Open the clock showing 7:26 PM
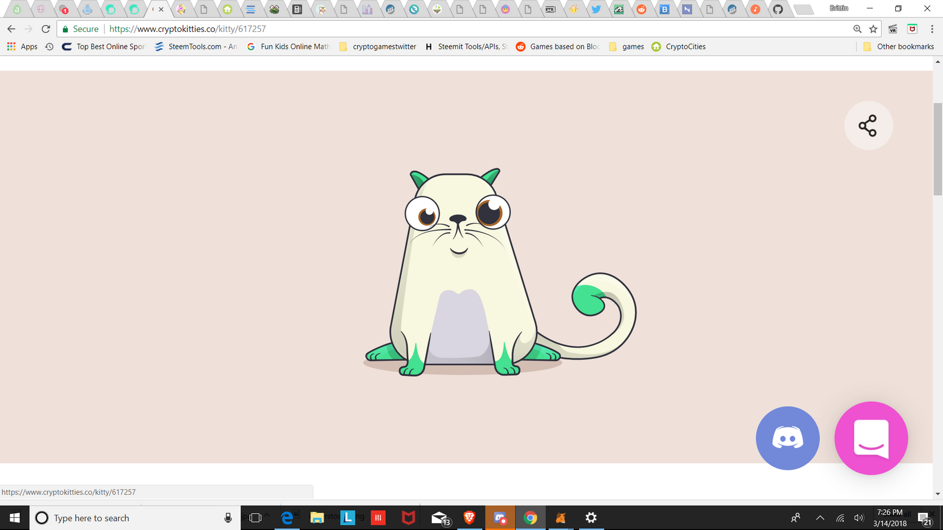Image resolution: width=943 pixels, height=530 pixels. (890, 518)
